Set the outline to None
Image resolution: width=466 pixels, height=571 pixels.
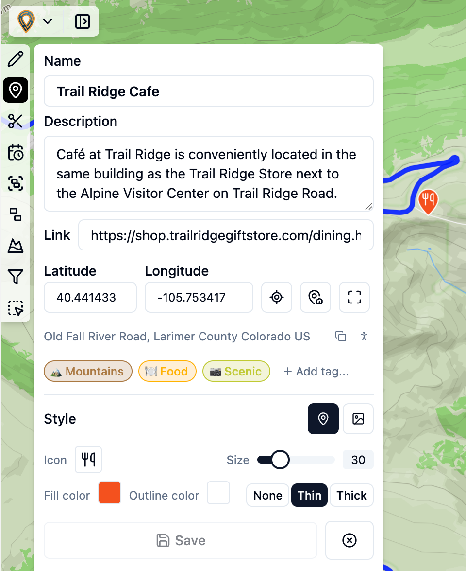click(x=267, y=495)
